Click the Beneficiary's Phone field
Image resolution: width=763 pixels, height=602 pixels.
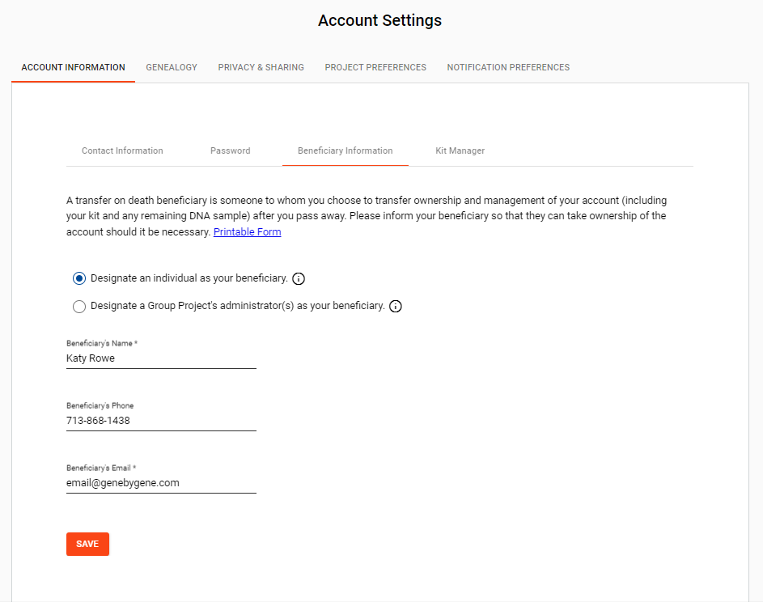point(161,421)
